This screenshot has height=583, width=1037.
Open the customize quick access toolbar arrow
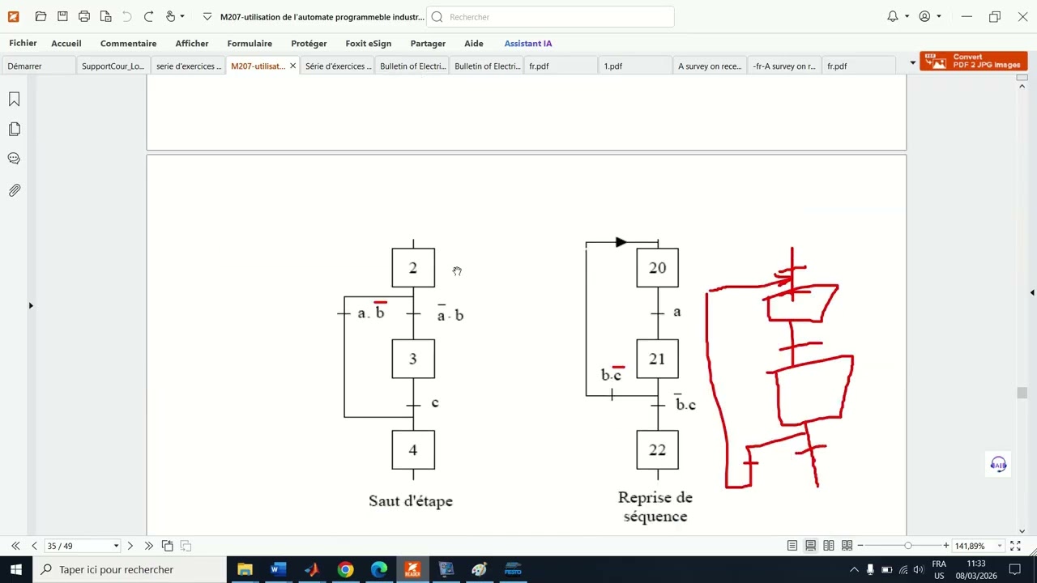point(207,16)
